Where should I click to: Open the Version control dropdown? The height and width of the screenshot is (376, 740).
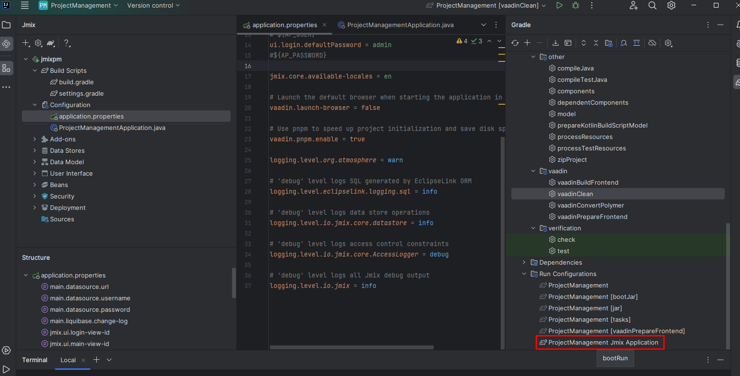tap(153, 5)
